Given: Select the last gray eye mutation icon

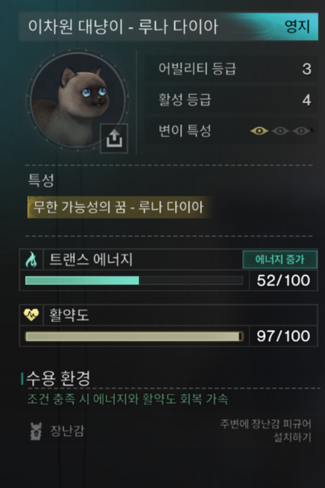Looking at the screenshot, I should 301,131.
